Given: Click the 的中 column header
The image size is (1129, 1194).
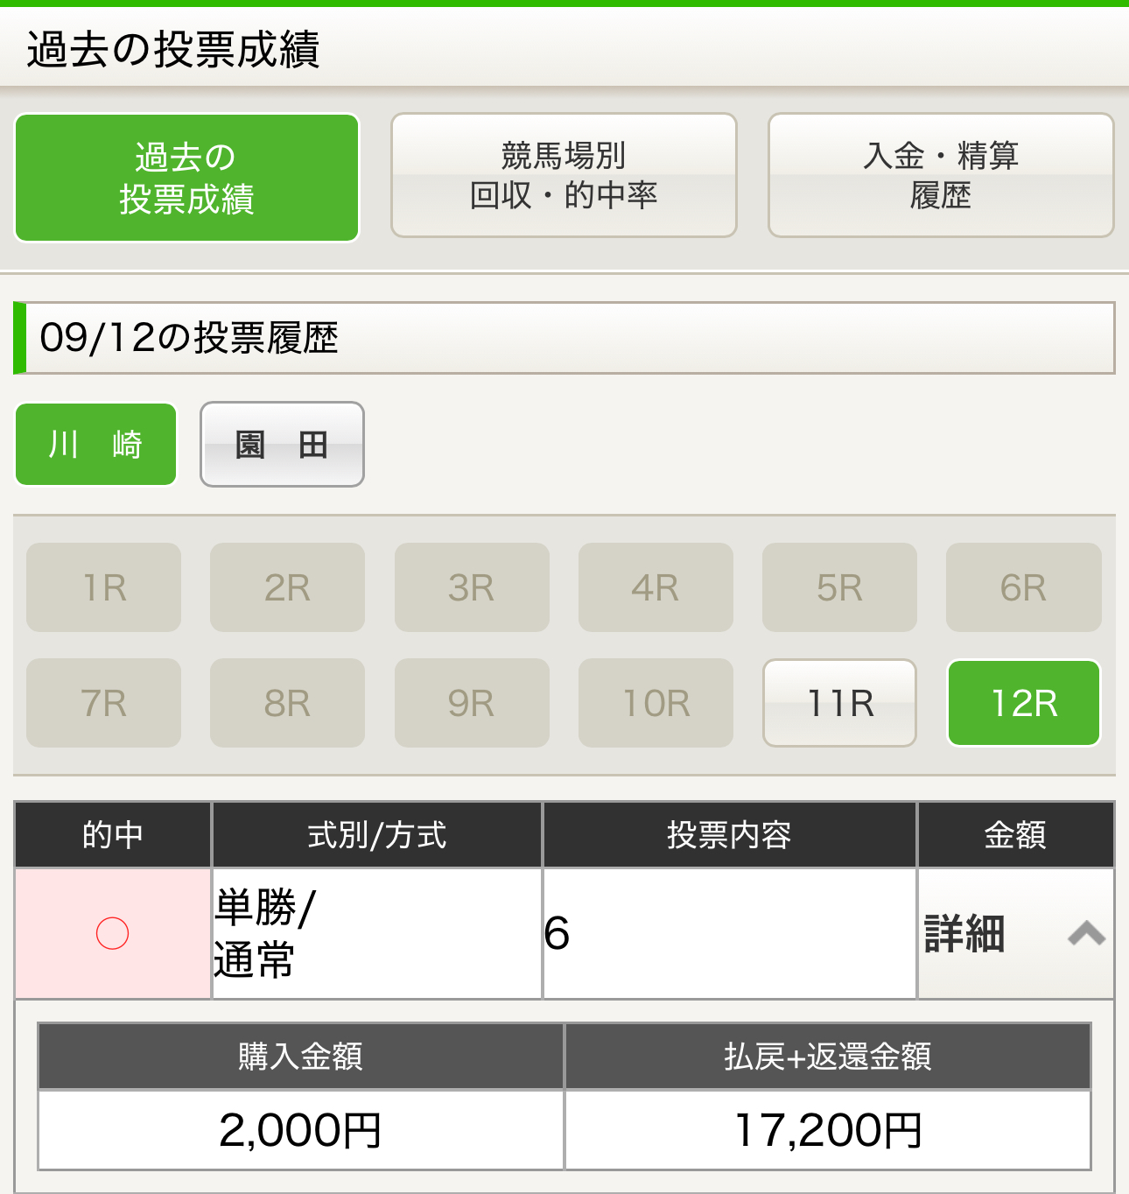Looking at the screenshot, I should (x=113, y=835).
